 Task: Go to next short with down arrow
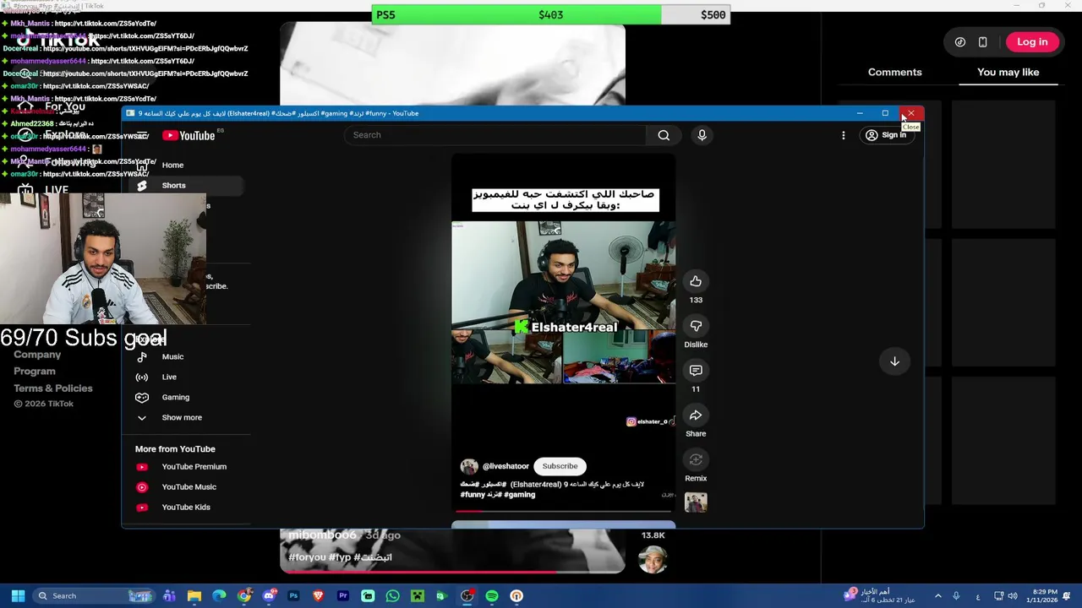coord(894,361)
